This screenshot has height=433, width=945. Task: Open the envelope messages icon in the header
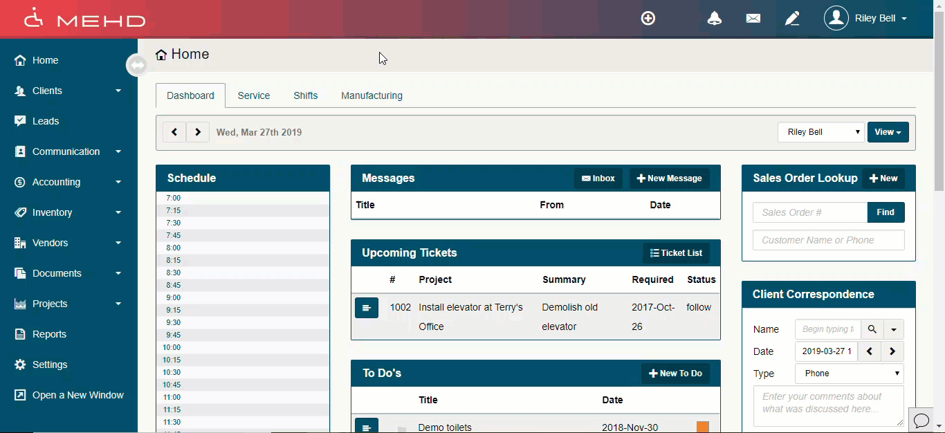[x=753, y=18]
